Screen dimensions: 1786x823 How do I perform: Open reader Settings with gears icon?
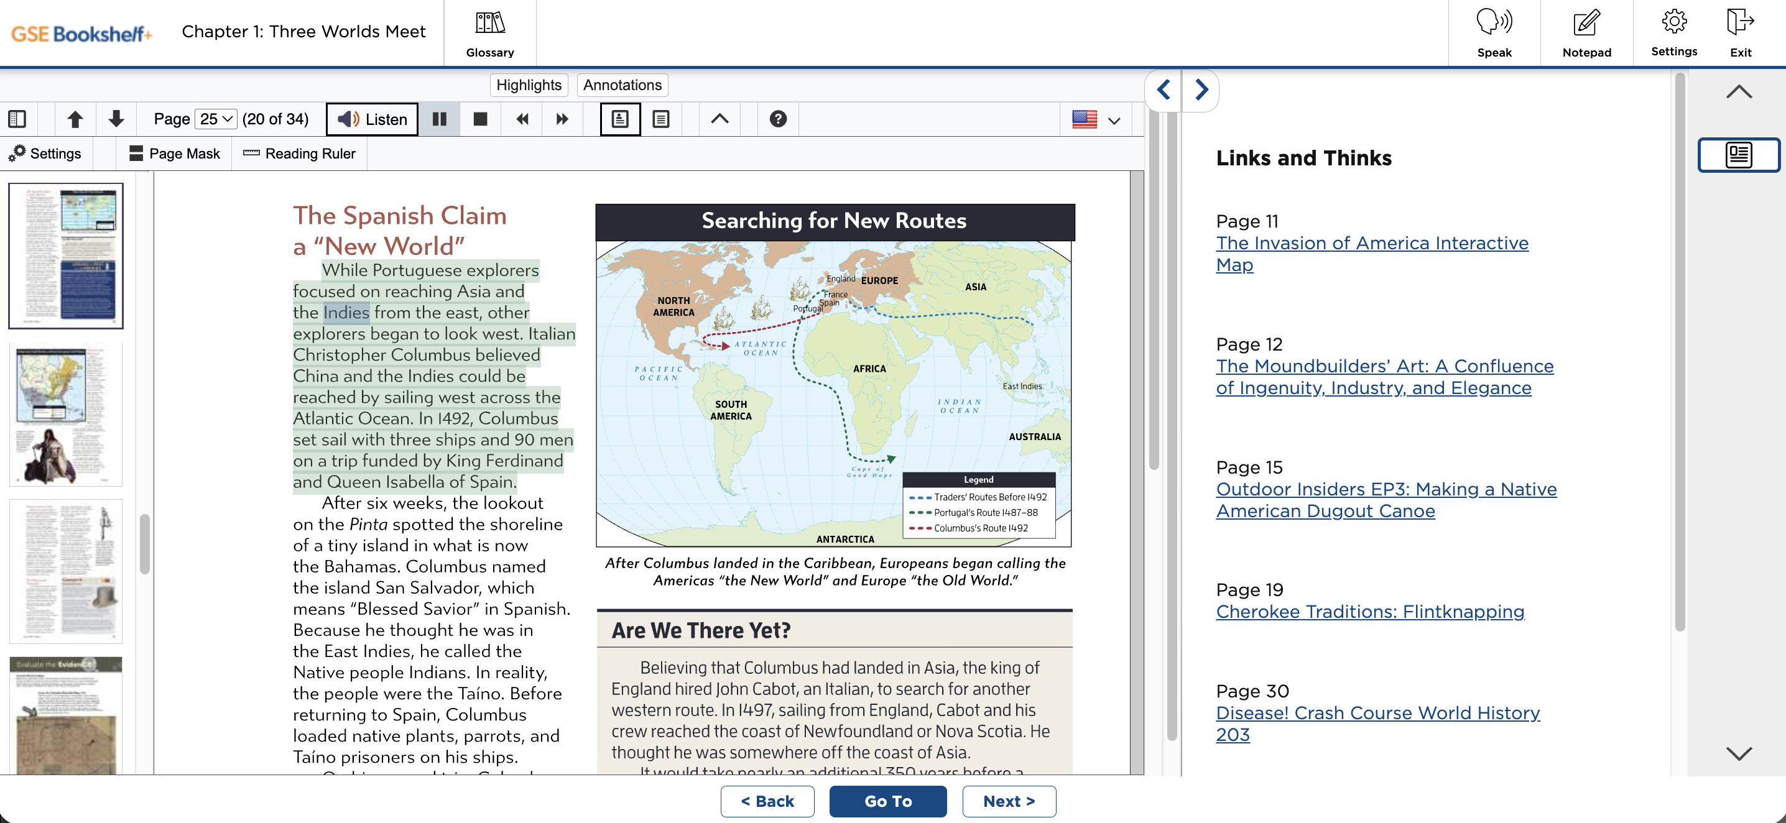[45, 154]
